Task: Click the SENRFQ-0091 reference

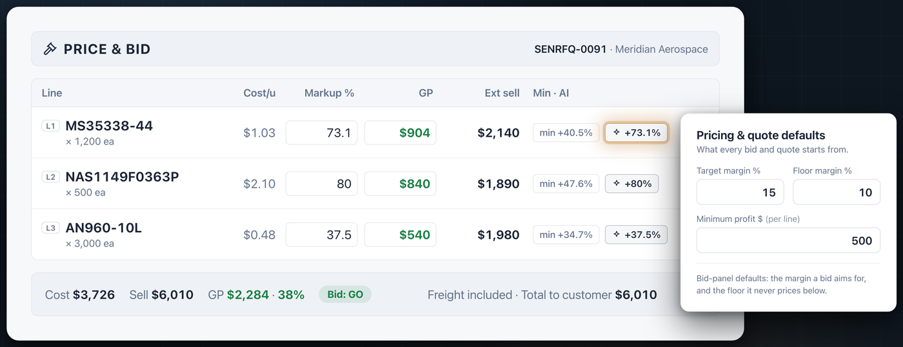Action: click(x=570, y=49)
